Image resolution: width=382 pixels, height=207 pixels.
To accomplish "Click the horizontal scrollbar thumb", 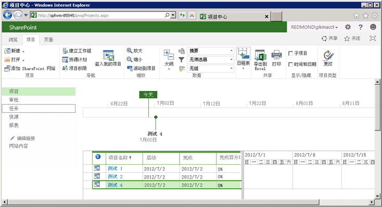I will coord(164,202).
